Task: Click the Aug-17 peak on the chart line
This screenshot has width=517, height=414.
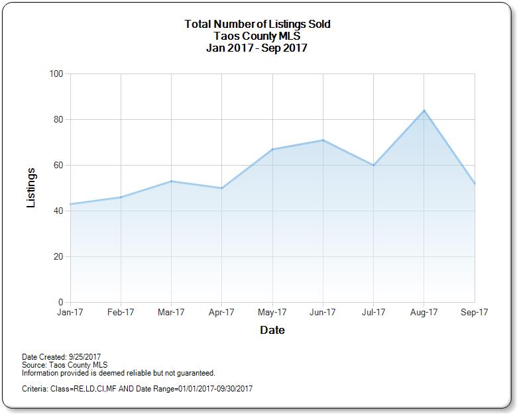Action: pyautogui.click(x=424, y=111)
